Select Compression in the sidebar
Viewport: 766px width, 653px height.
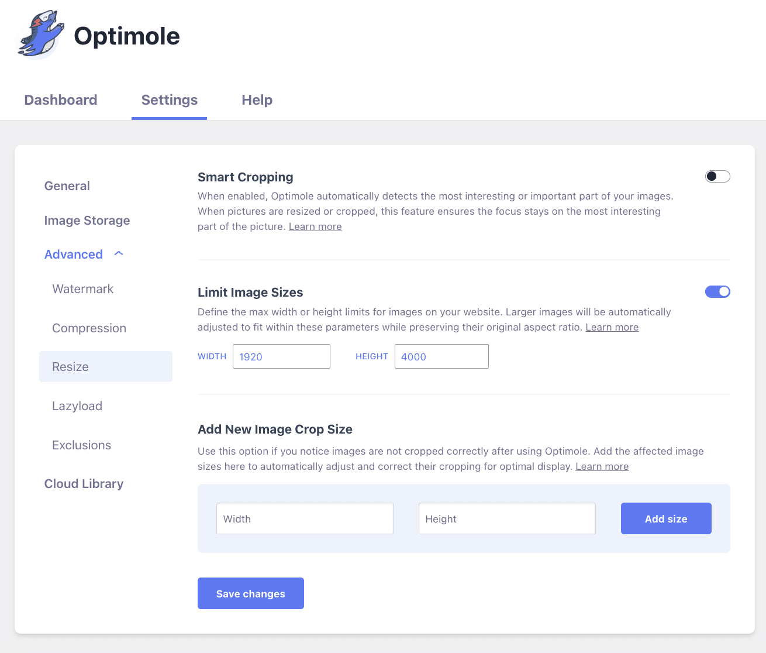89,328
